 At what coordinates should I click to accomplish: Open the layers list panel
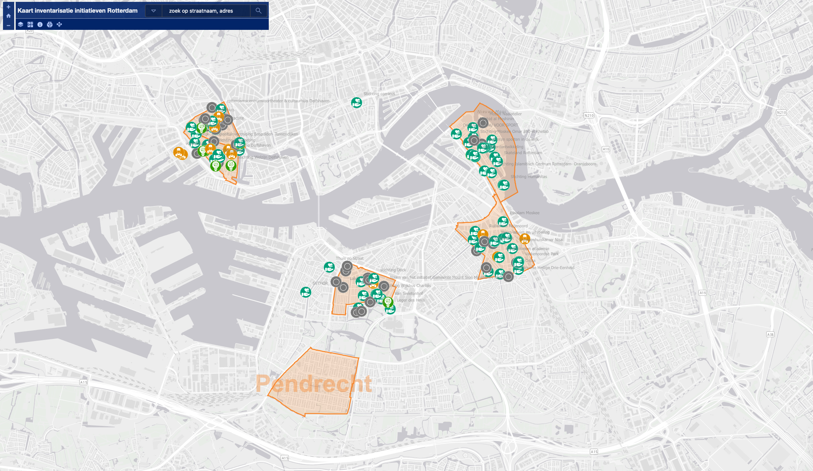point(21,25)
